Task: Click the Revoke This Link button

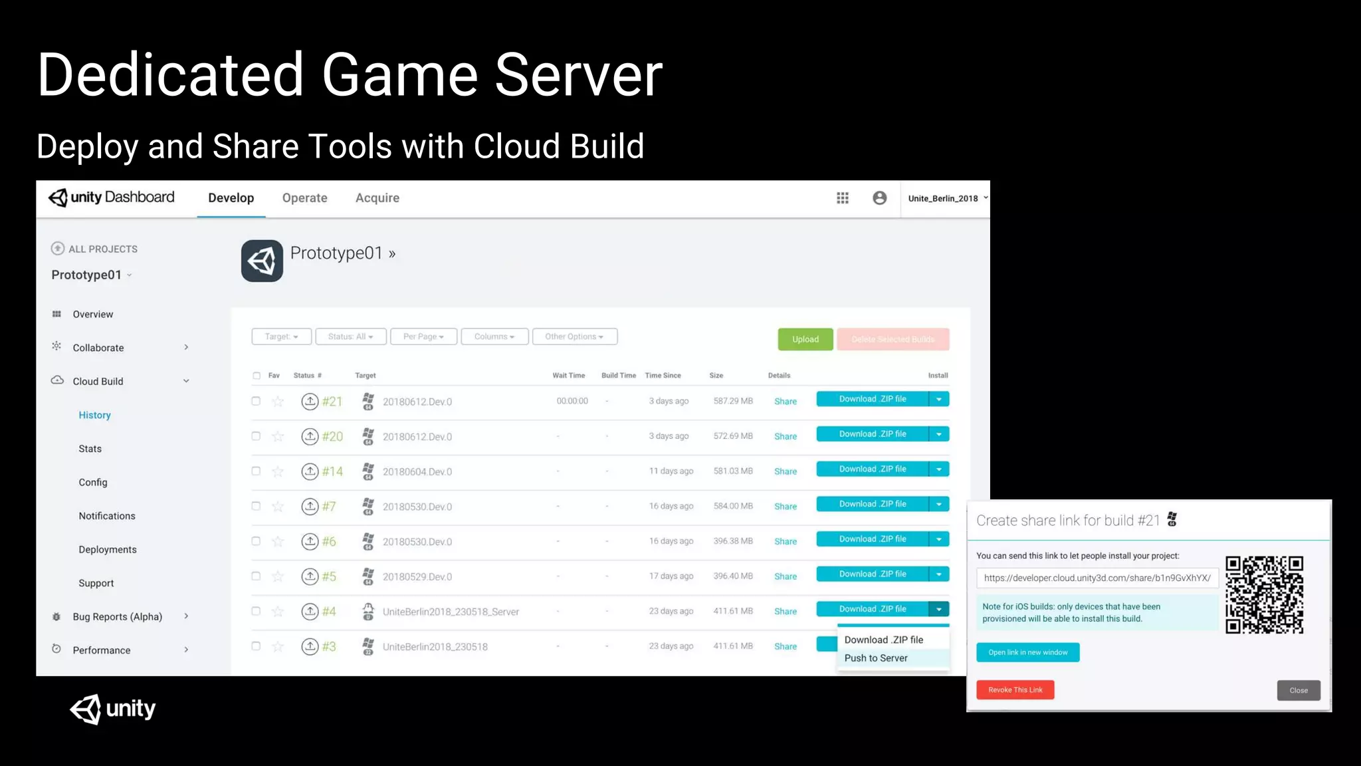Action: [x=1015, y=690]
